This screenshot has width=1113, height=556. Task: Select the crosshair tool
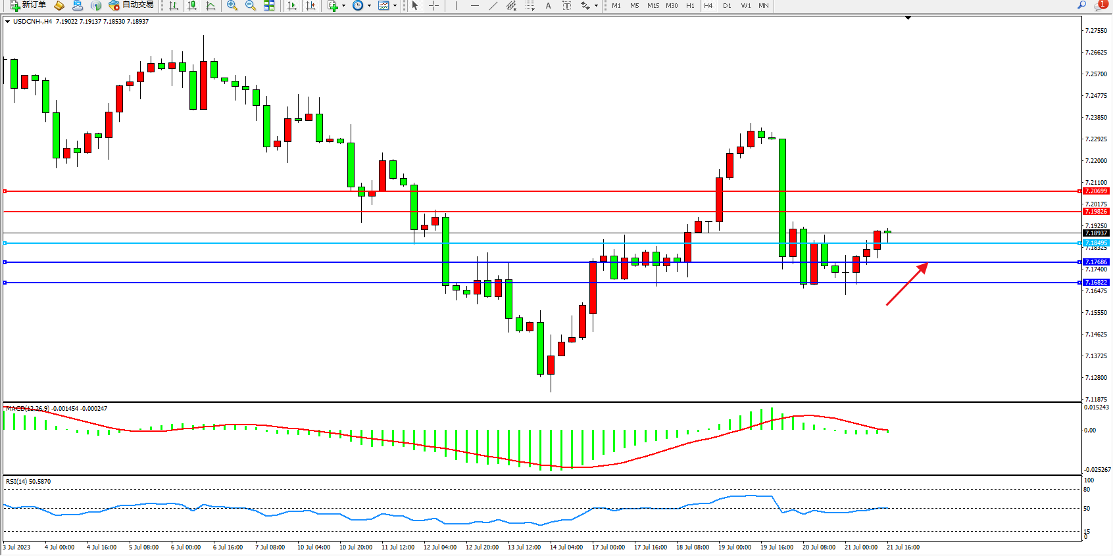coord(433,5)
